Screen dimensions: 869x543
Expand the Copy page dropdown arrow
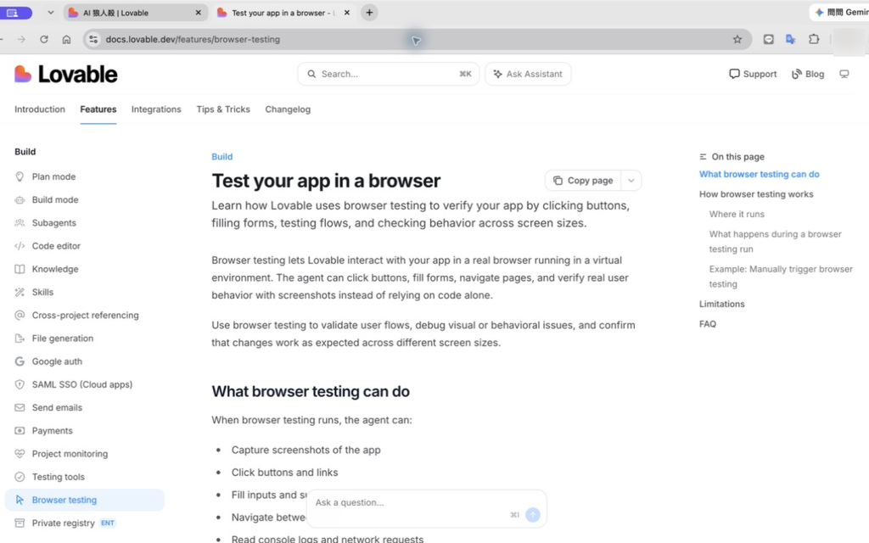click(x=631, y=181)
